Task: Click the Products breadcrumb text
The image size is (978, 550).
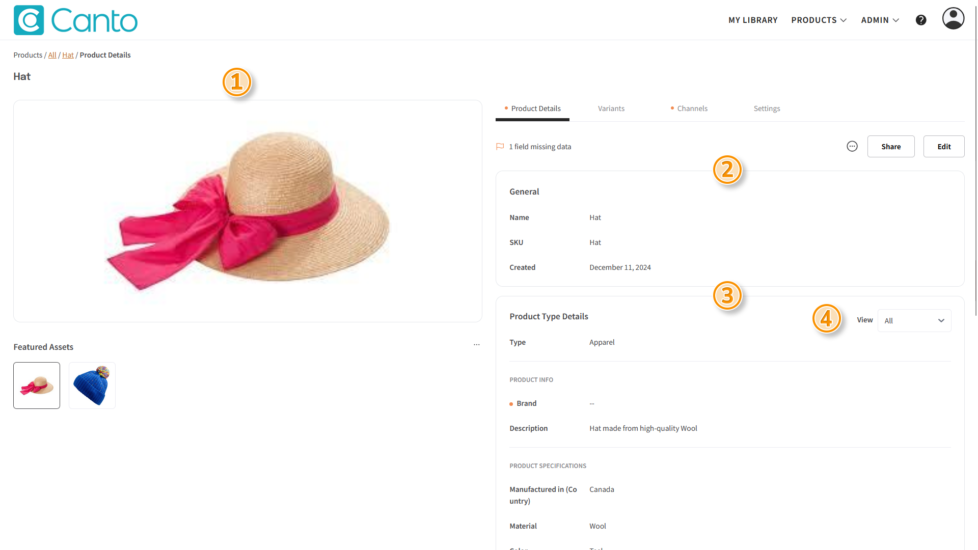Action: tap(28, 55)
